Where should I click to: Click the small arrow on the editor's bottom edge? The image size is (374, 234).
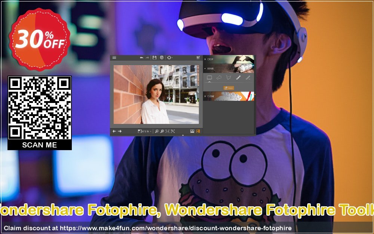[x=183, y=135]
